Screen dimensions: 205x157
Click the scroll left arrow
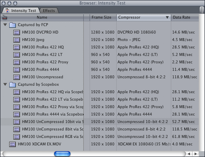[189, 154]
